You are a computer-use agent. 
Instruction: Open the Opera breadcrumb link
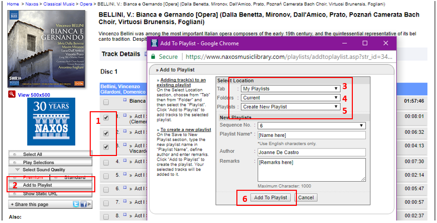86,4
